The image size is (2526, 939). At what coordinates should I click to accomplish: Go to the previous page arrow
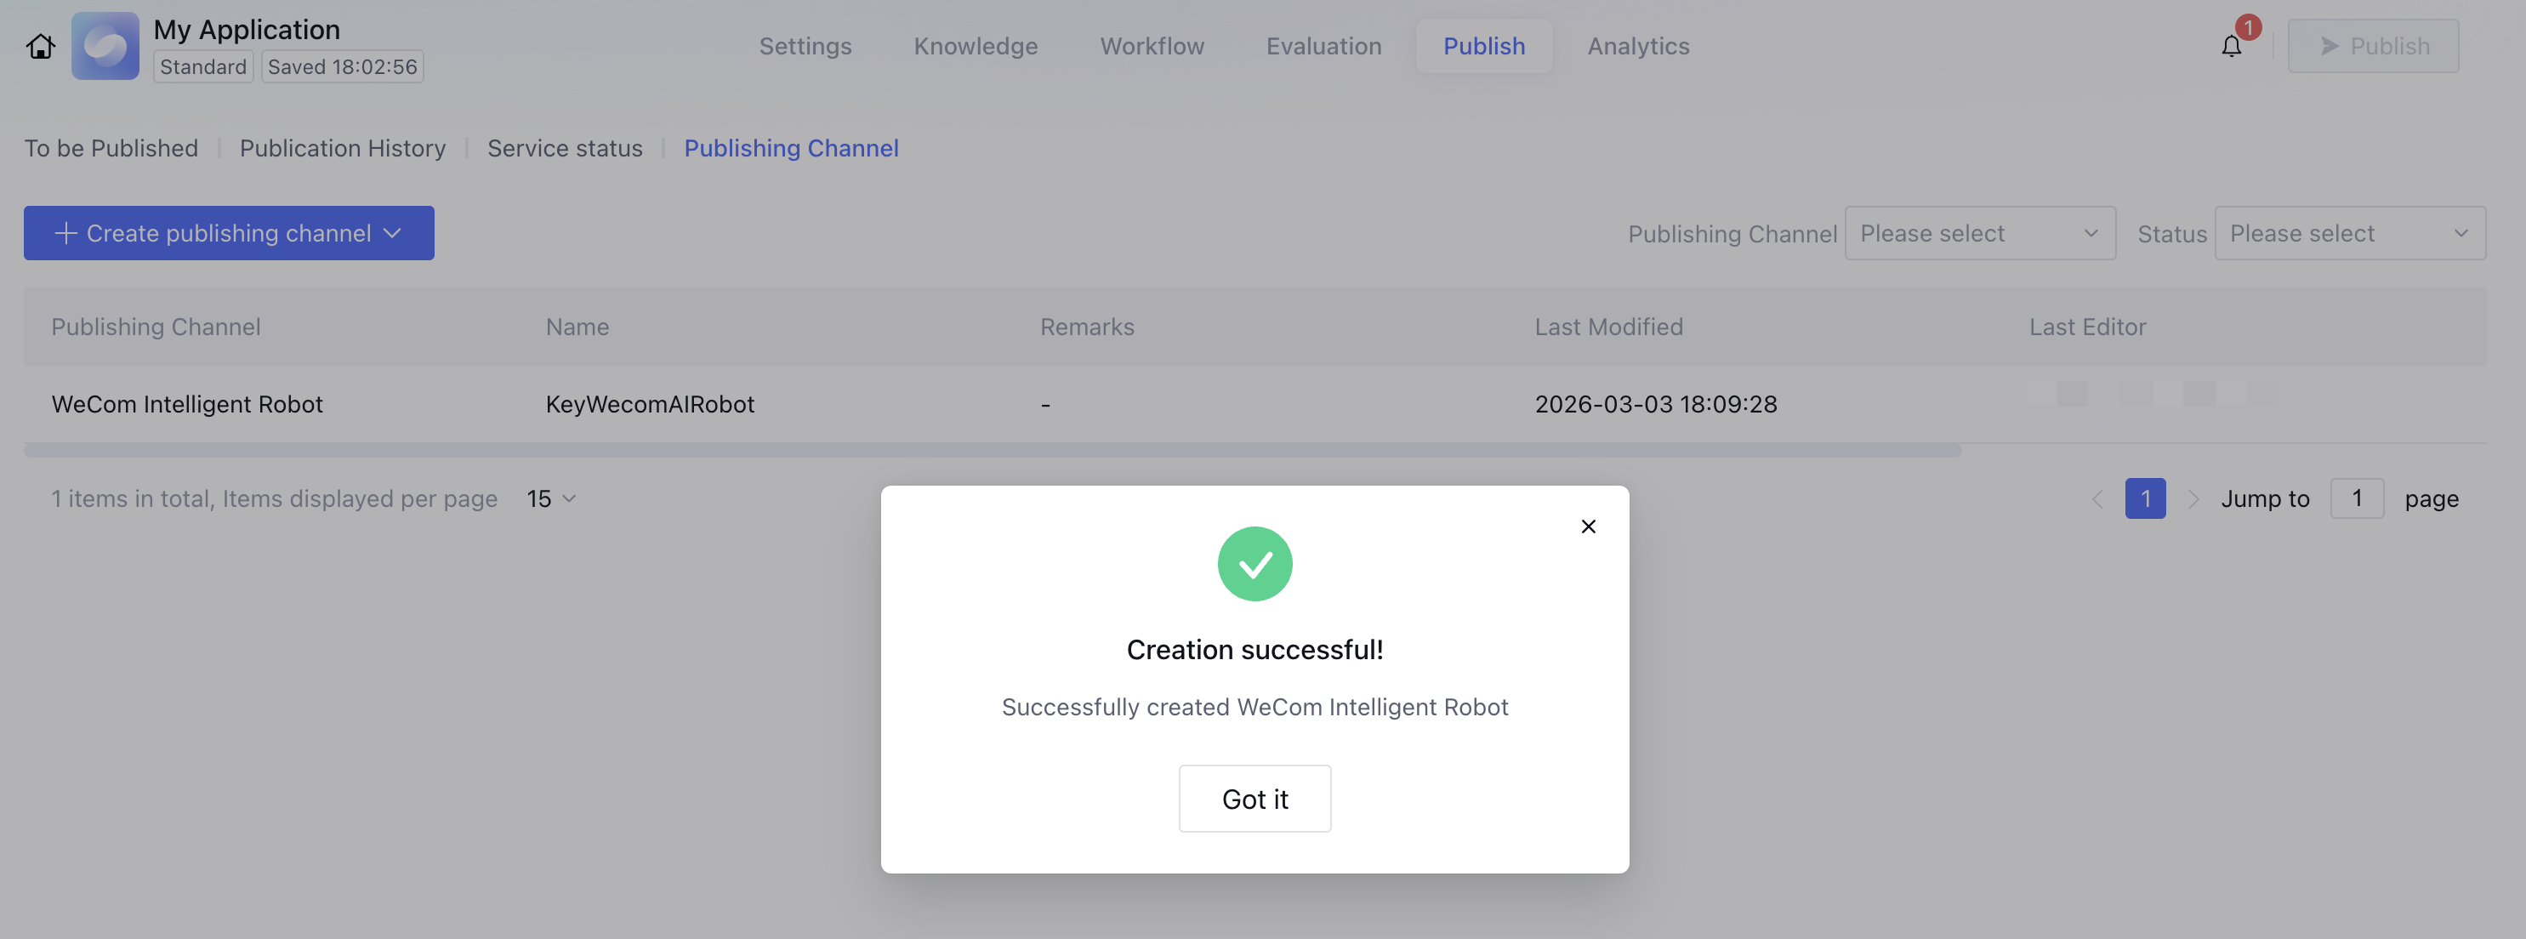coord(2096,499)
